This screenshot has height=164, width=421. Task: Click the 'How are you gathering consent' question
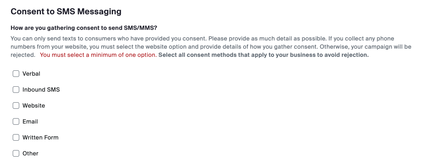(x=84, y=28)
